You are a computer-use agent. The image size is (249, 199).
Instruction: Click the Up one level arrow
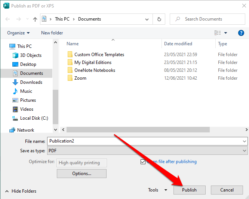[x=35, y=19]
